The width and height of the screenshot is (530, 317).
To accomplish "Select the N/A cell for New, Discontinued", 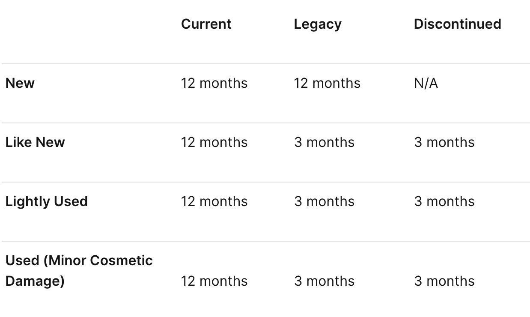I will 426,83.
